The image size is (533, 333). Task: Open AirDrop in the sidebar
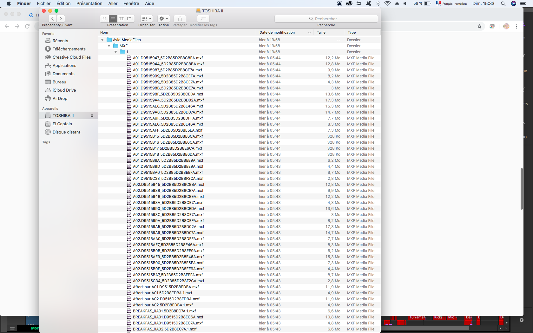click(x=60, y=98)
